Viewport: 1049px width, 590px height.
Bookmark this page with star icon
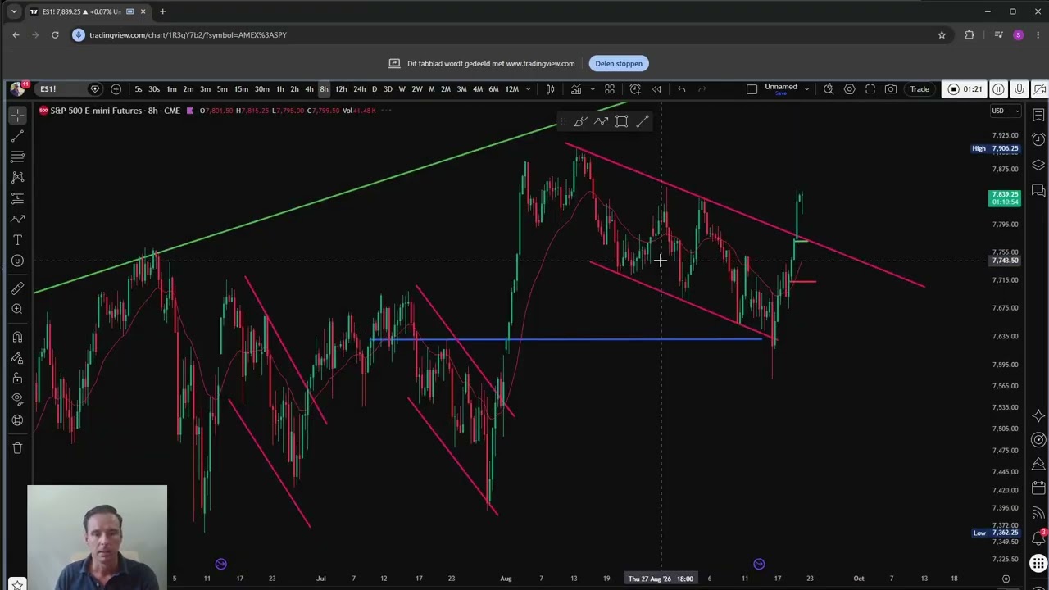pyautogui.click(x=942, y=34)
